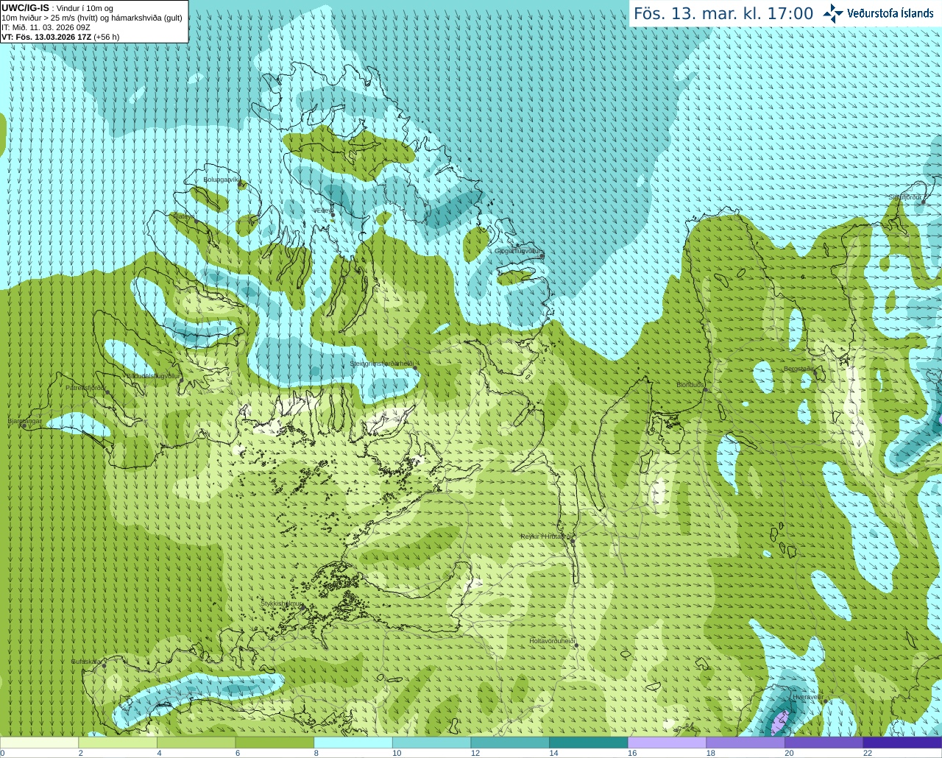
Task: Click the 8–10 m/s pale cyan legend swatch
Action: pyautogui.click(x=353, y=743)
